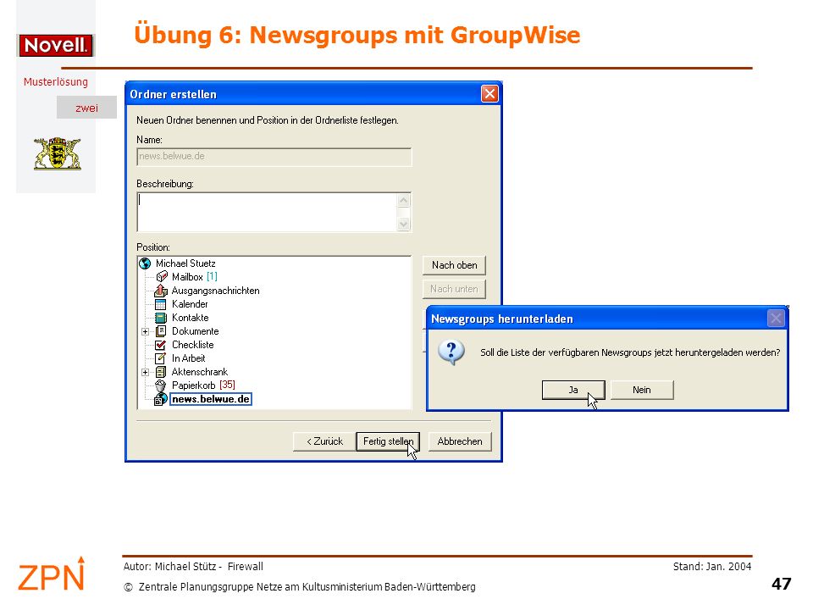
Task: Click the In Arbeit pencil icon
Action: click(x=161, y=358)
